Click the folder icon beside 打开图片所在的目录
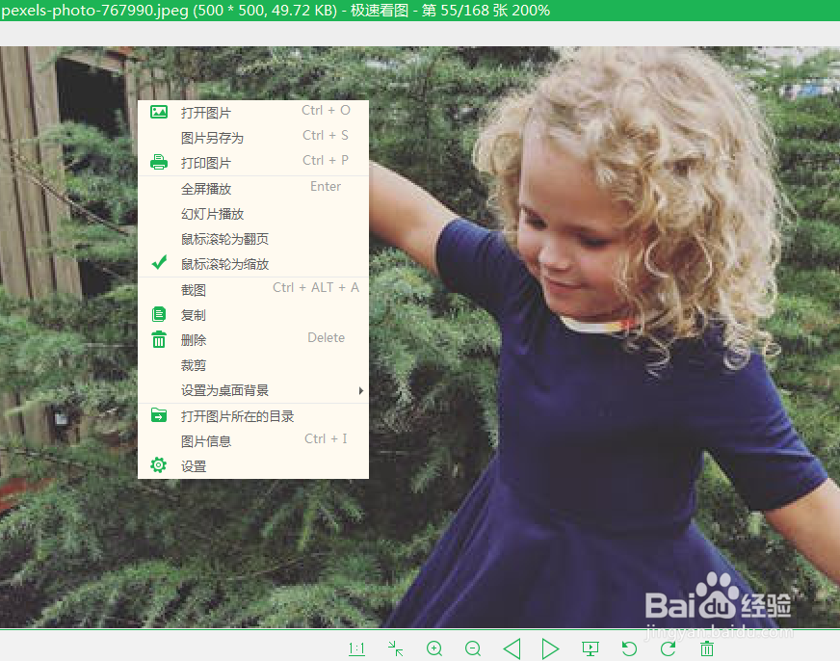 coord(159,415)
